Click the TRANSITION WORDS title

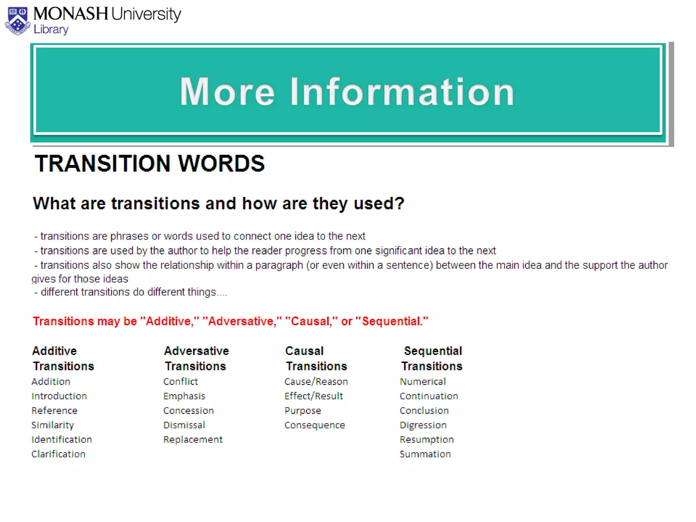click(x=150, y=164)
